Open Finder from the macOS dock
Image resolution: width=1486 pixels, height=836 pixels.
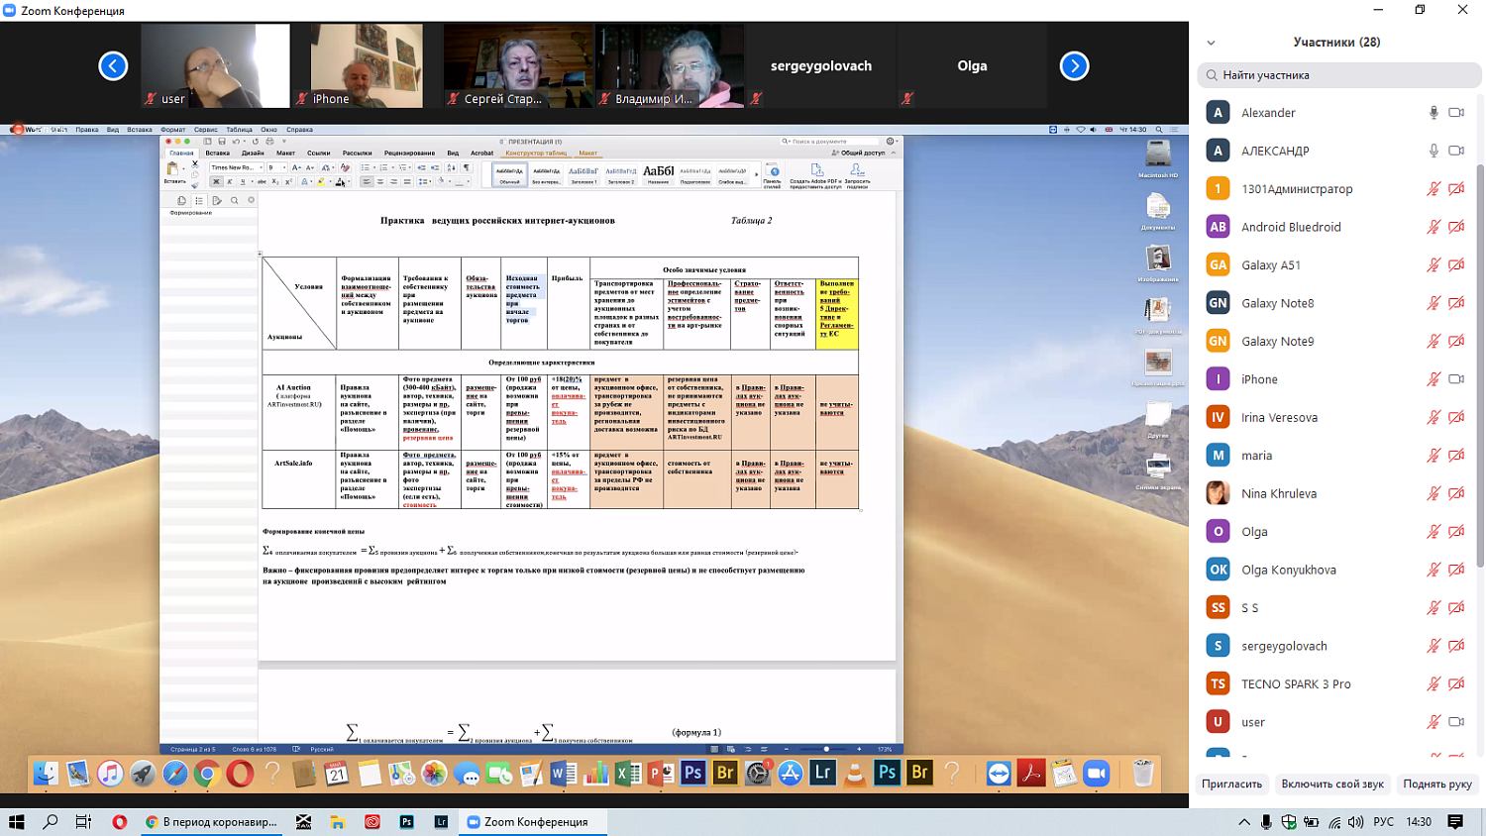coord(46,773)
